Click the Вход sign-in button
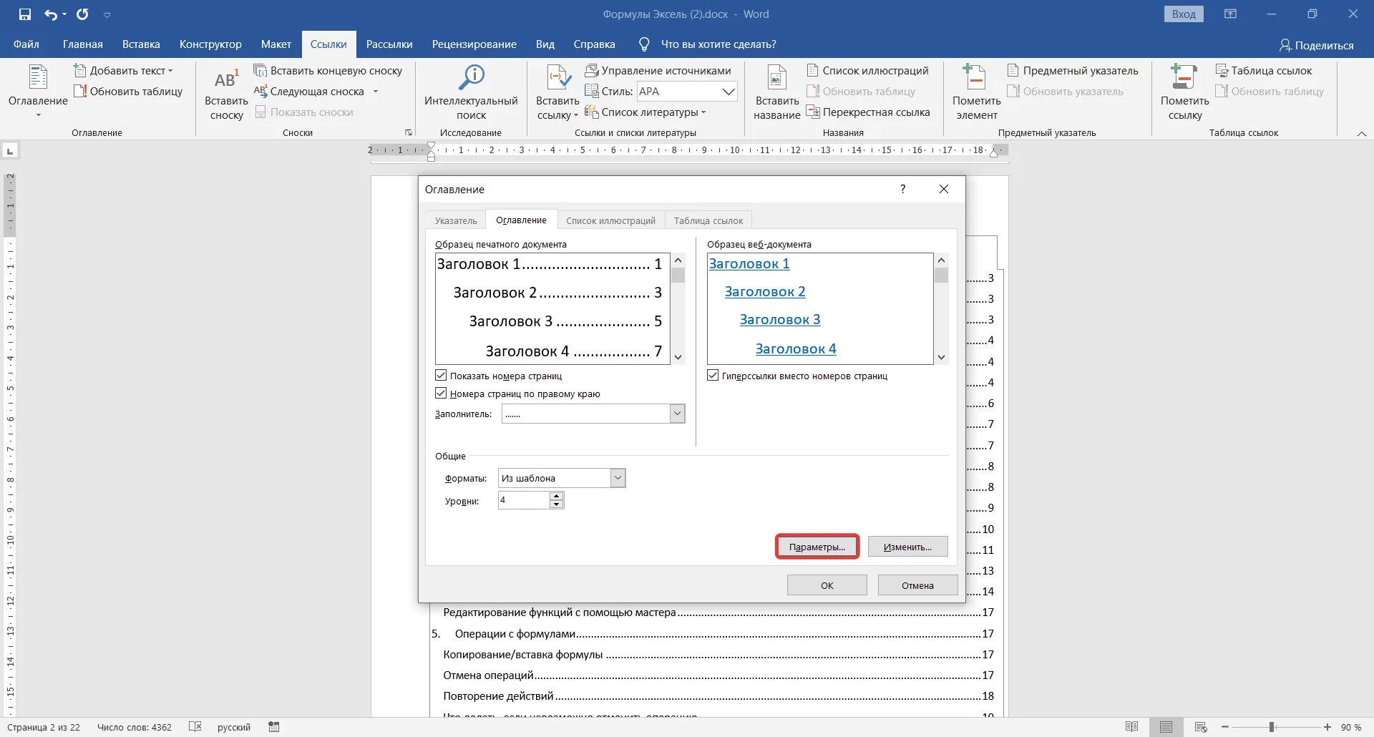The image size is (1374, 737). (x=1184, y=14)
